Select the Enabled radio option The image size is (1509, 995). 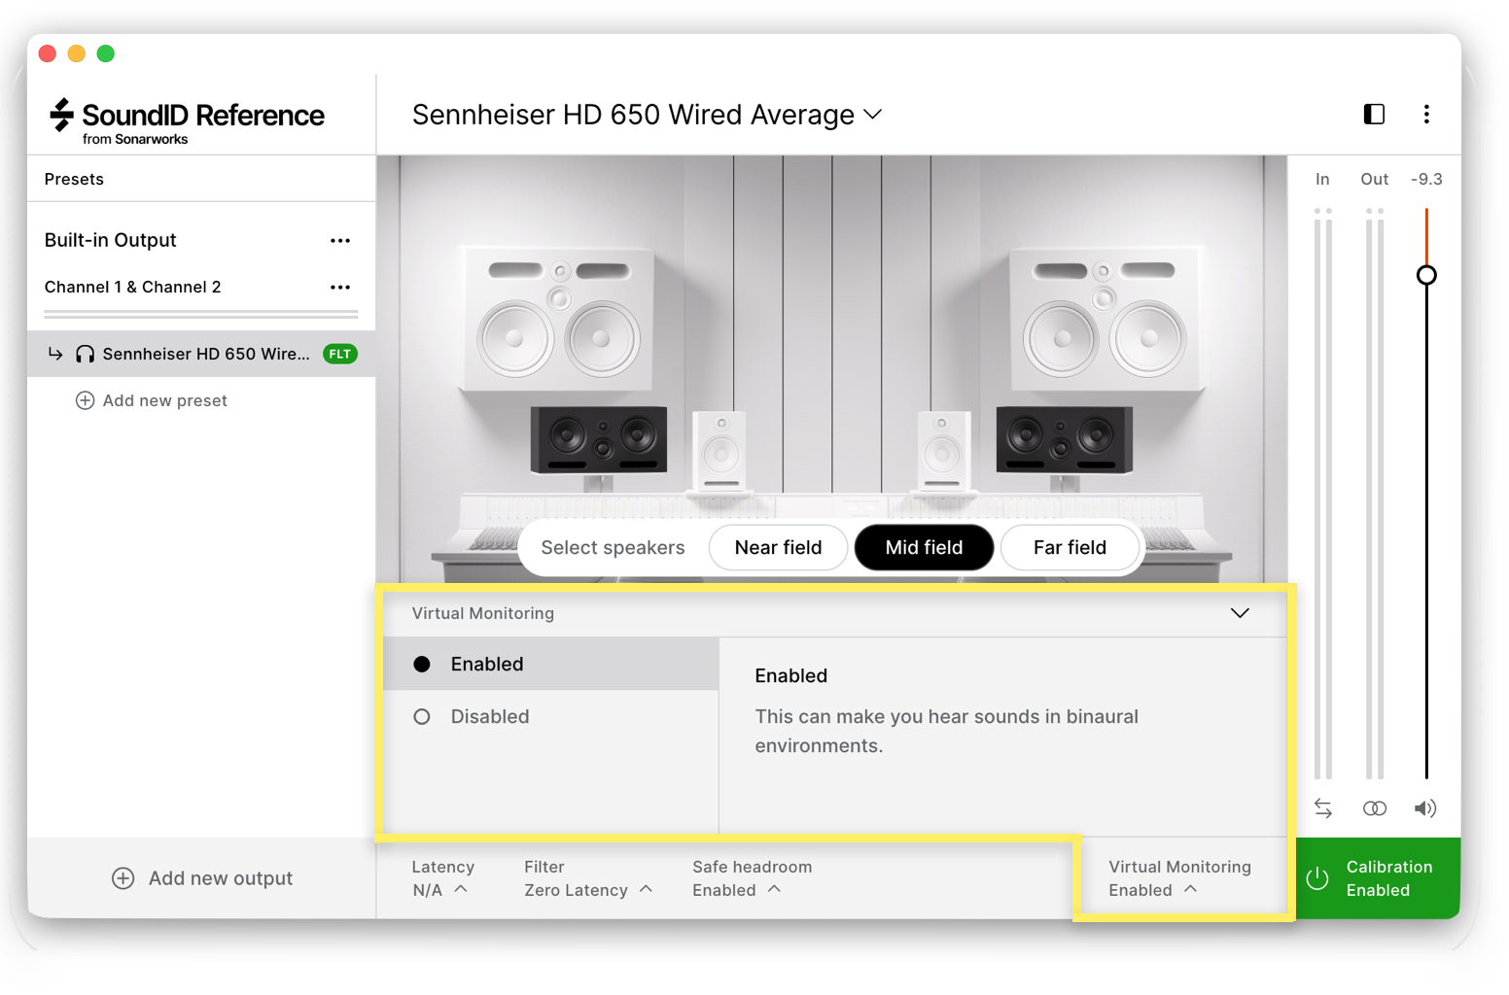(422, 665)
